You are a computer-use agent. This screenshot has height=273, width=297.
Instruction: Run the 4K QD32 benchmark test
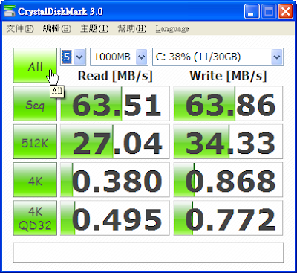pos(35,218)
